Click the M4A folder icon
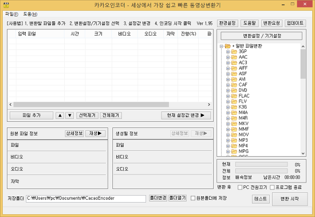Image resolution: width=315 pixels, height=217 pixels. pos(234,113)
